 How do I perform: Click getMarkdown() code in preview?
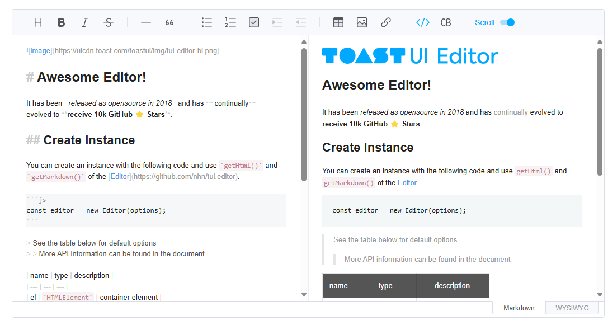pos(348,183)
